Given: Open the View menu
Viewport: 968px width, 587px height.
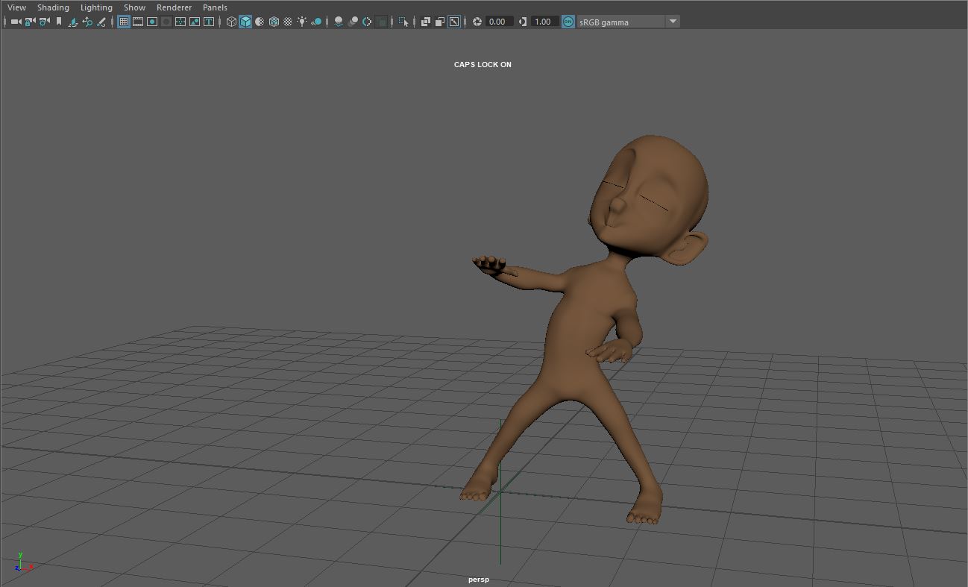Looking at the screenshot, I should (16, 7).
